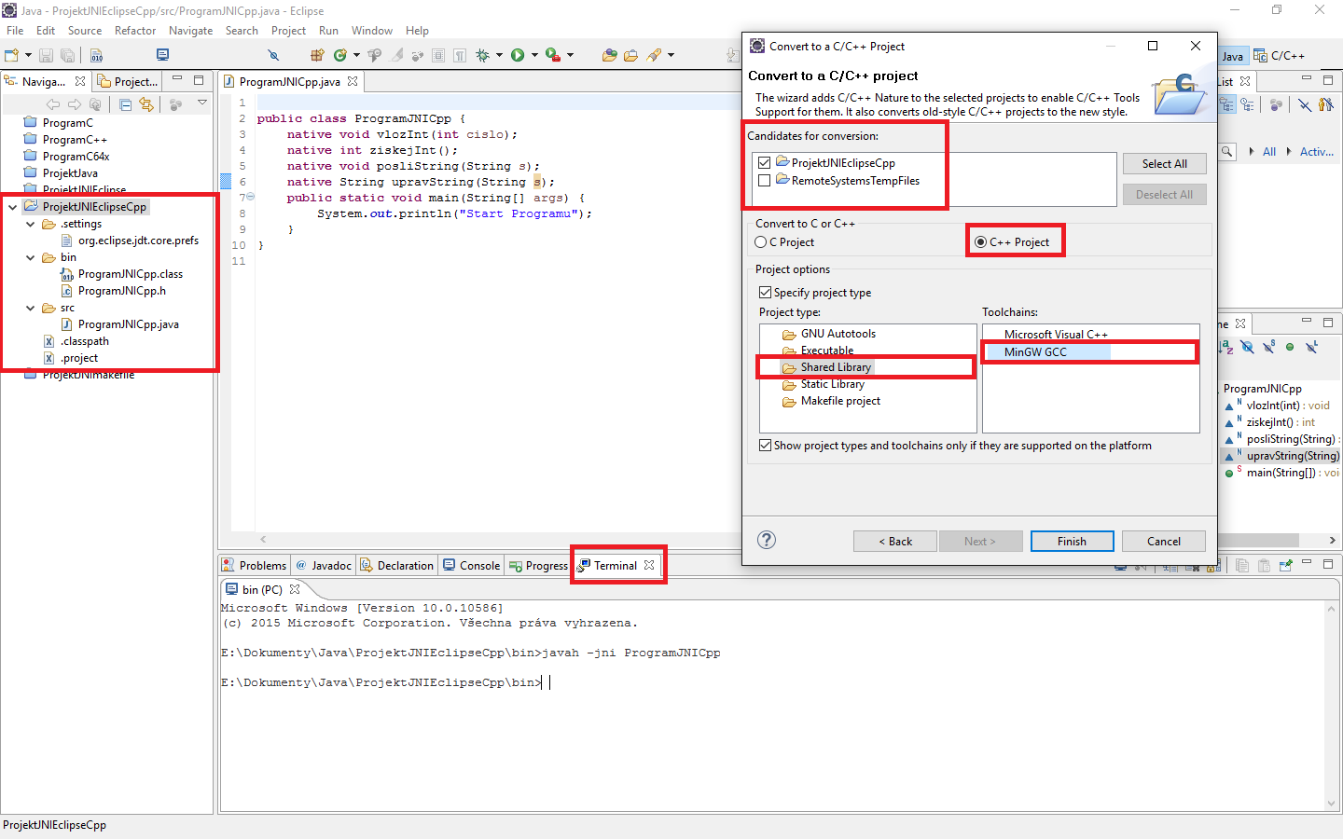Disable the Specify project type checkbox
The width and height of the screenshot is (1343, 839).
(x=767, y=292)
